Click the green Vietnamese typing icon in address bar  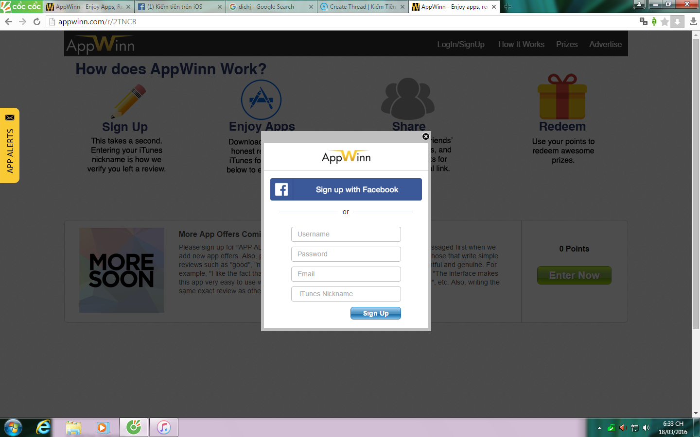tap(654, 21)
